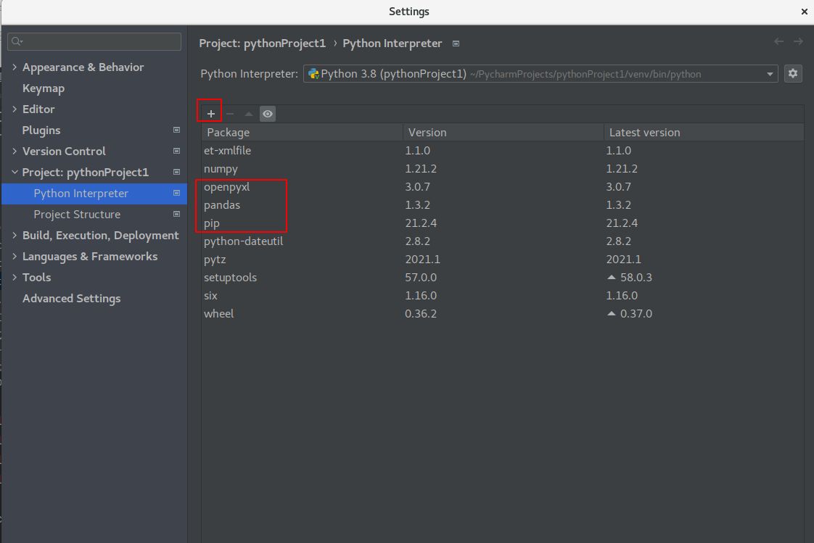The width and height of the screenshot is (814, 543).
Task: Click the Package column header
Action: click(302, 132)
